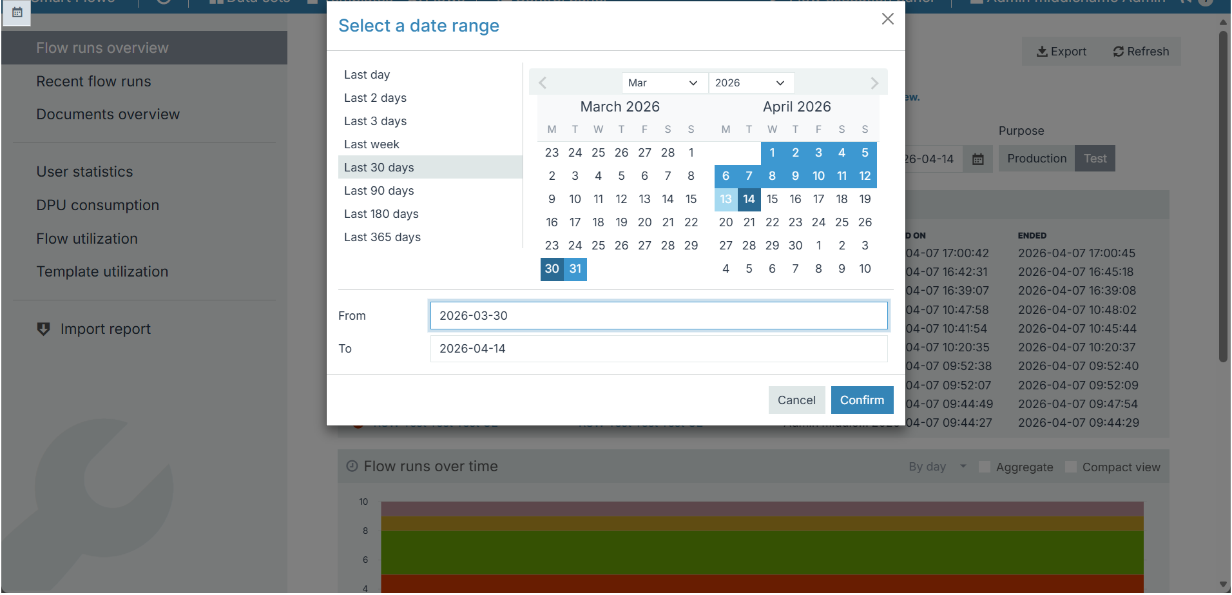
Task: Confirm the selected date range
Action: click(862, 400)
